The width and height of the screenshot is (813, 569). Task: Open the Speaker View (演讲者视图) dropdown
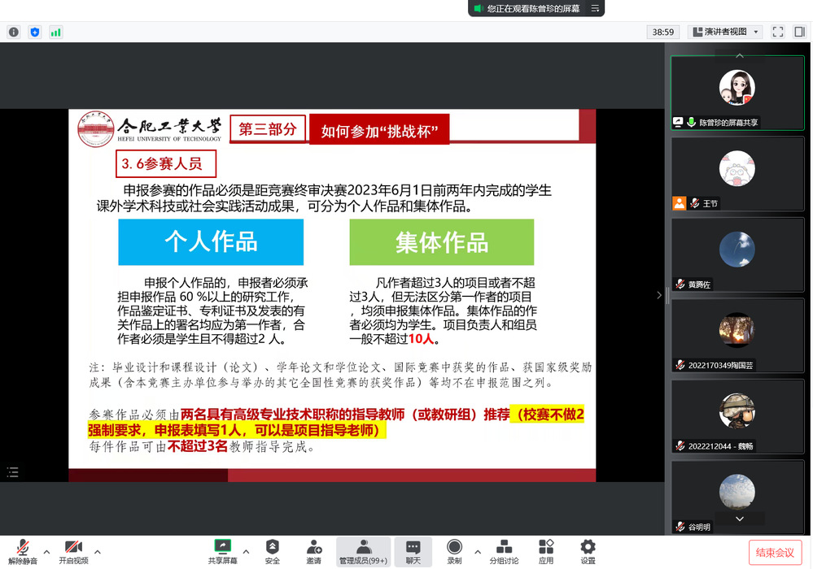pyautogui.click(x=725, y=32)
